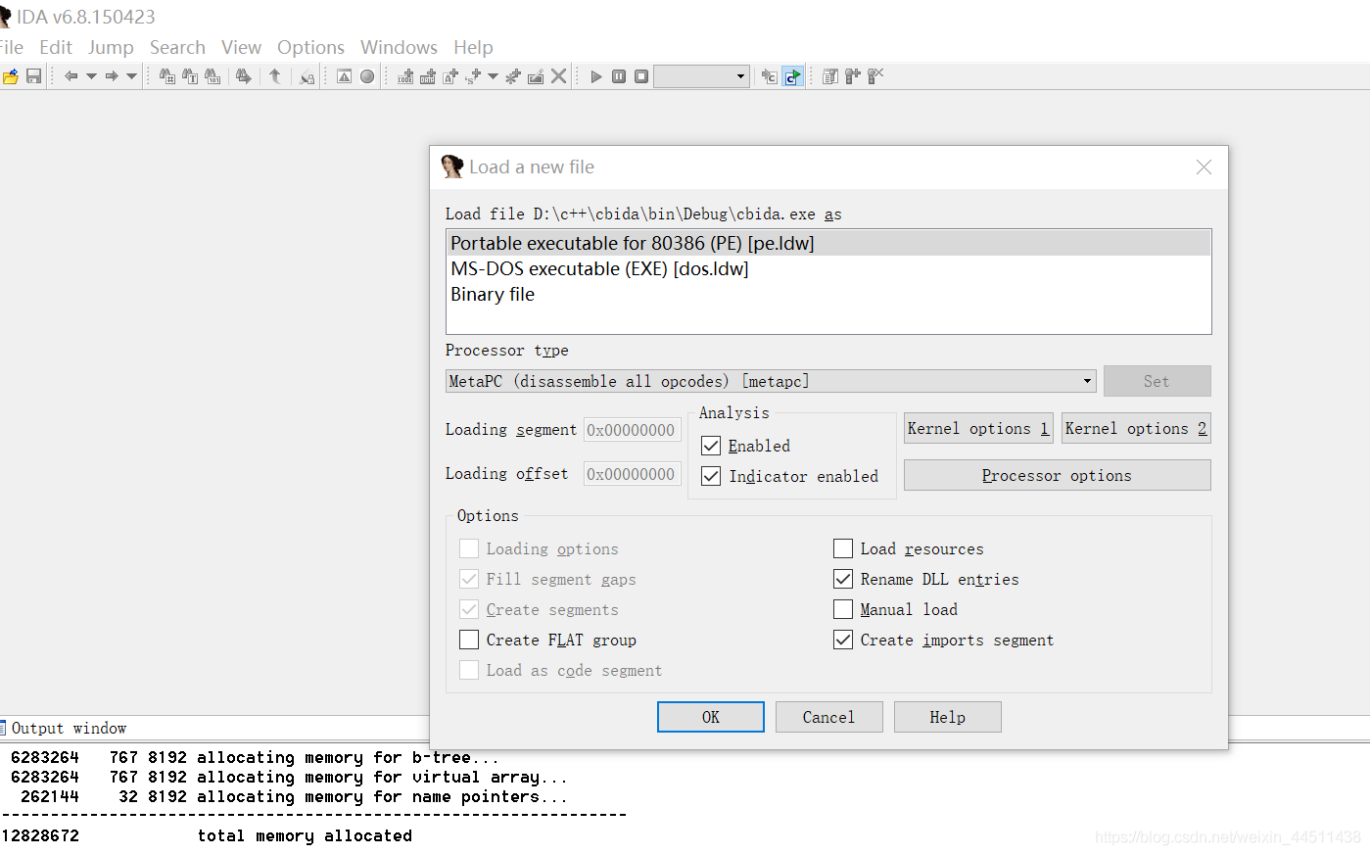
Task: Open Kernel options 1
Action: (x=978, y=428)
